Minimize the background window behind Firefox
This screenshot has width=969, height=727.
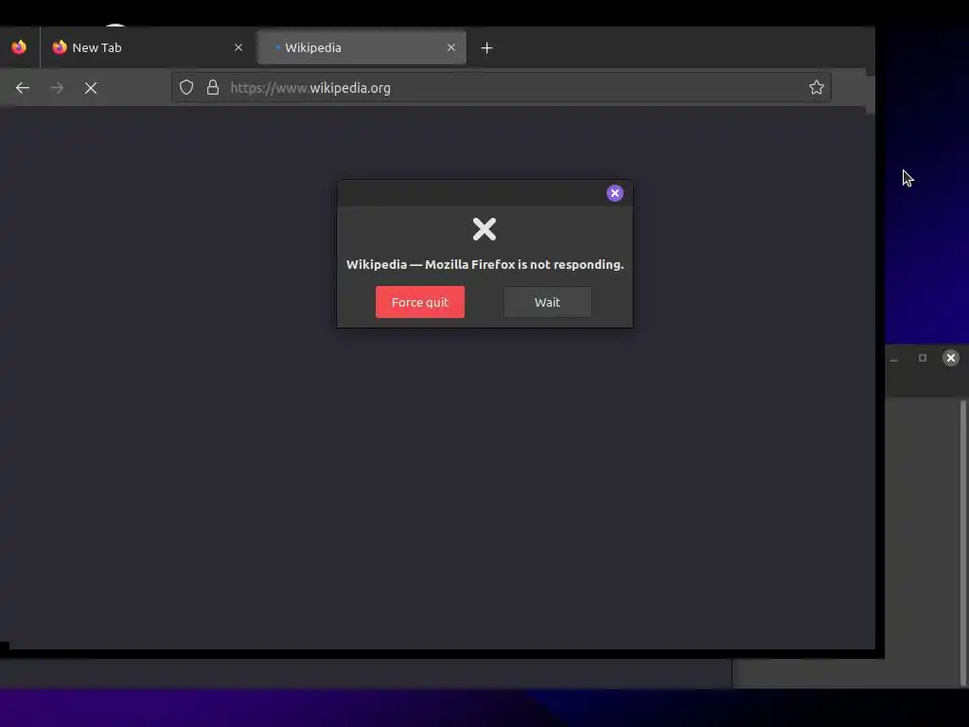[893, 359]
